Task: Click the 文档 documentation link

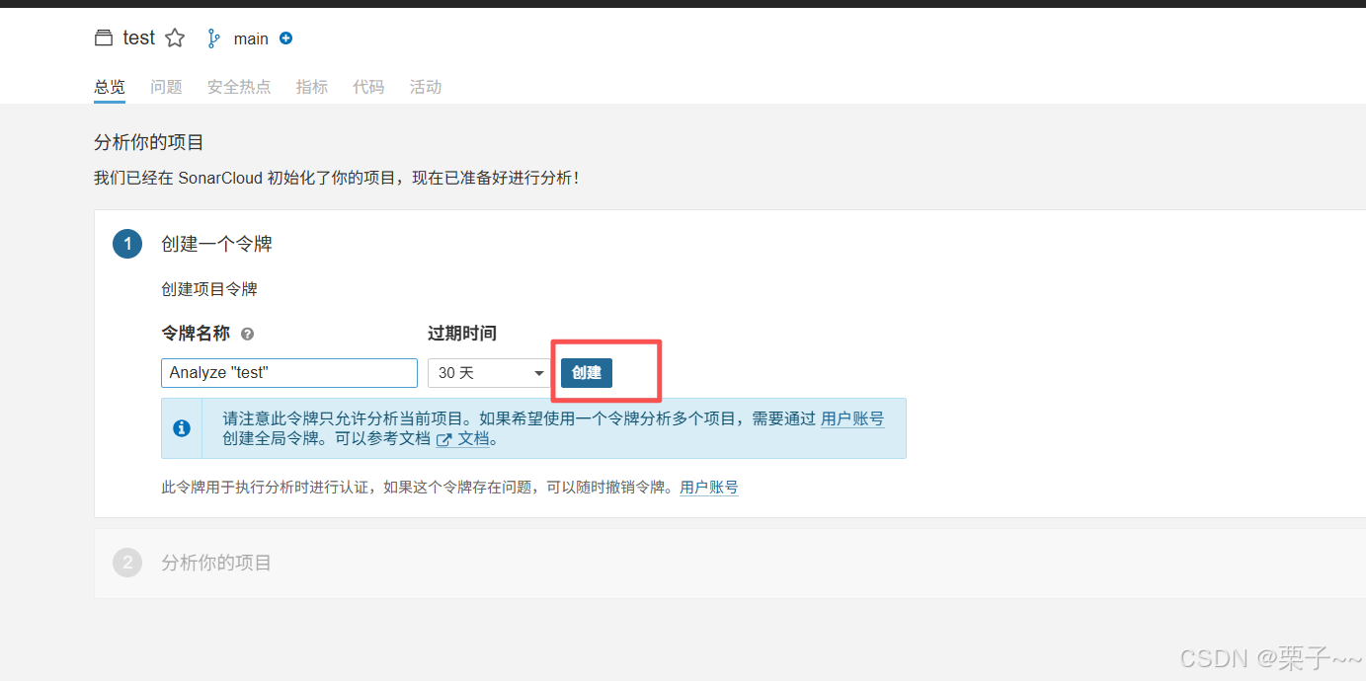Action: pos(473,438)
